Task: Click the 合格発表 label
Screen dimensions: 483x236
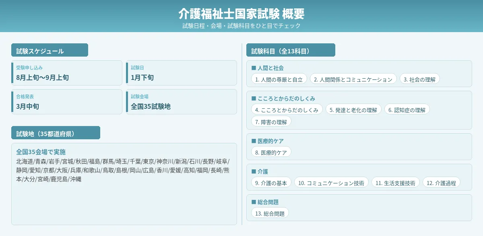Action: pyautogui.click(x=25, y=96)
